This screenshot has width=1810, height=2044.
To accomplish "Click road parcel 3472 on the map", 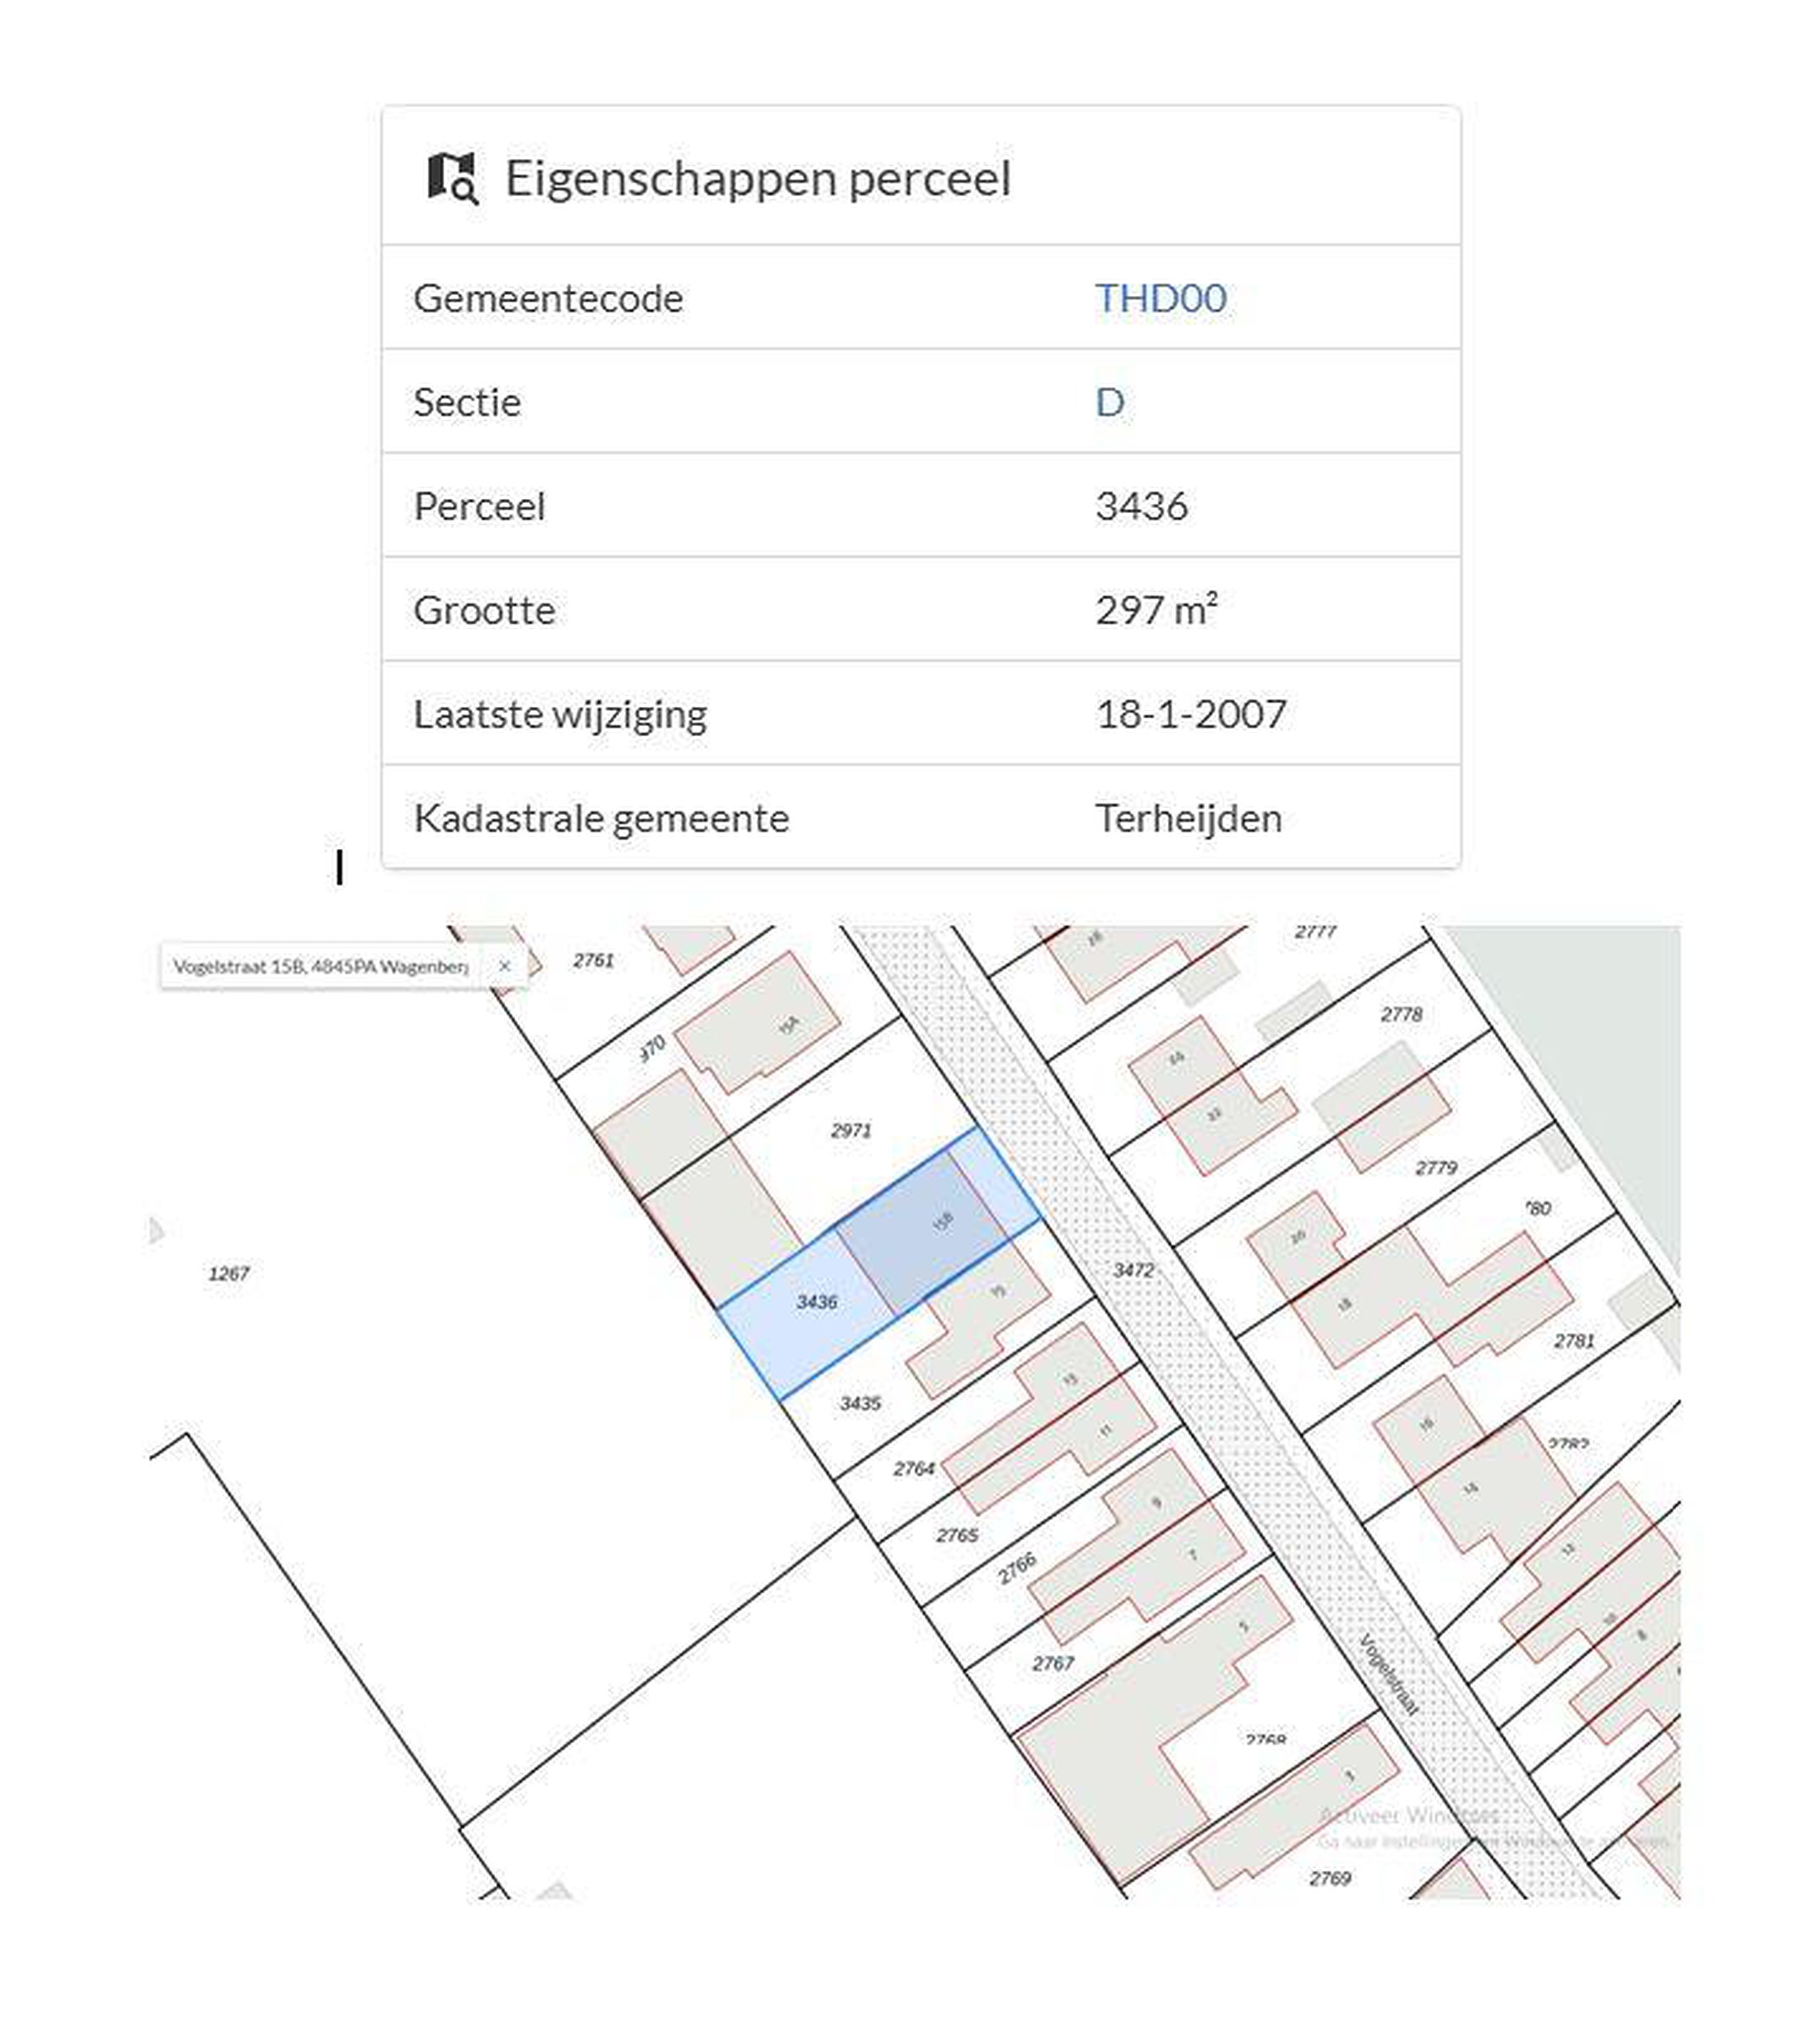I will (x=1133, y=1270).
